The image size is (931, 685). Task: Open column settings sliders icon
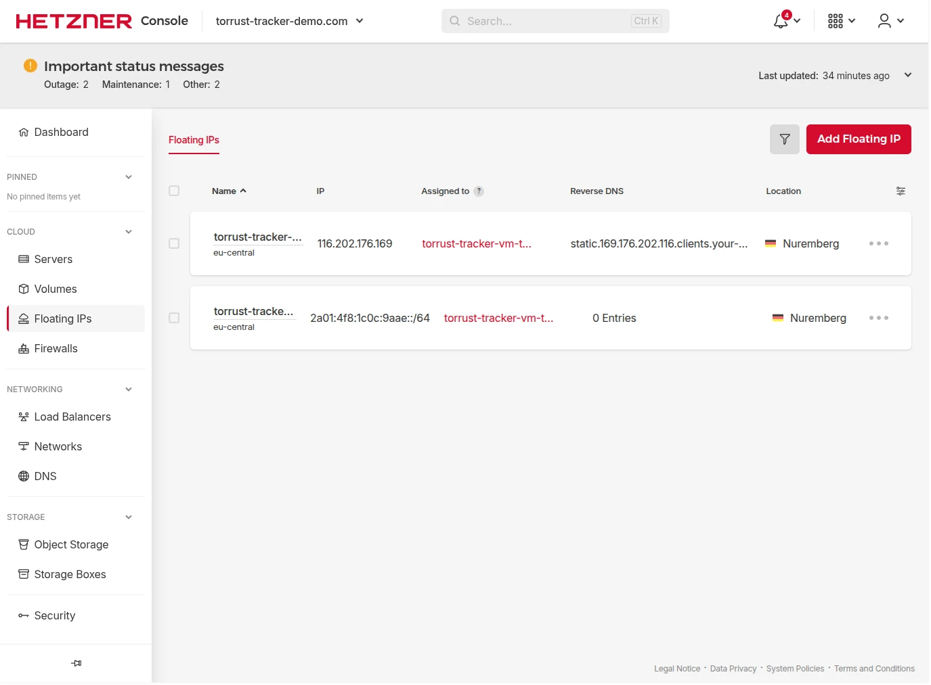[901, 191]
